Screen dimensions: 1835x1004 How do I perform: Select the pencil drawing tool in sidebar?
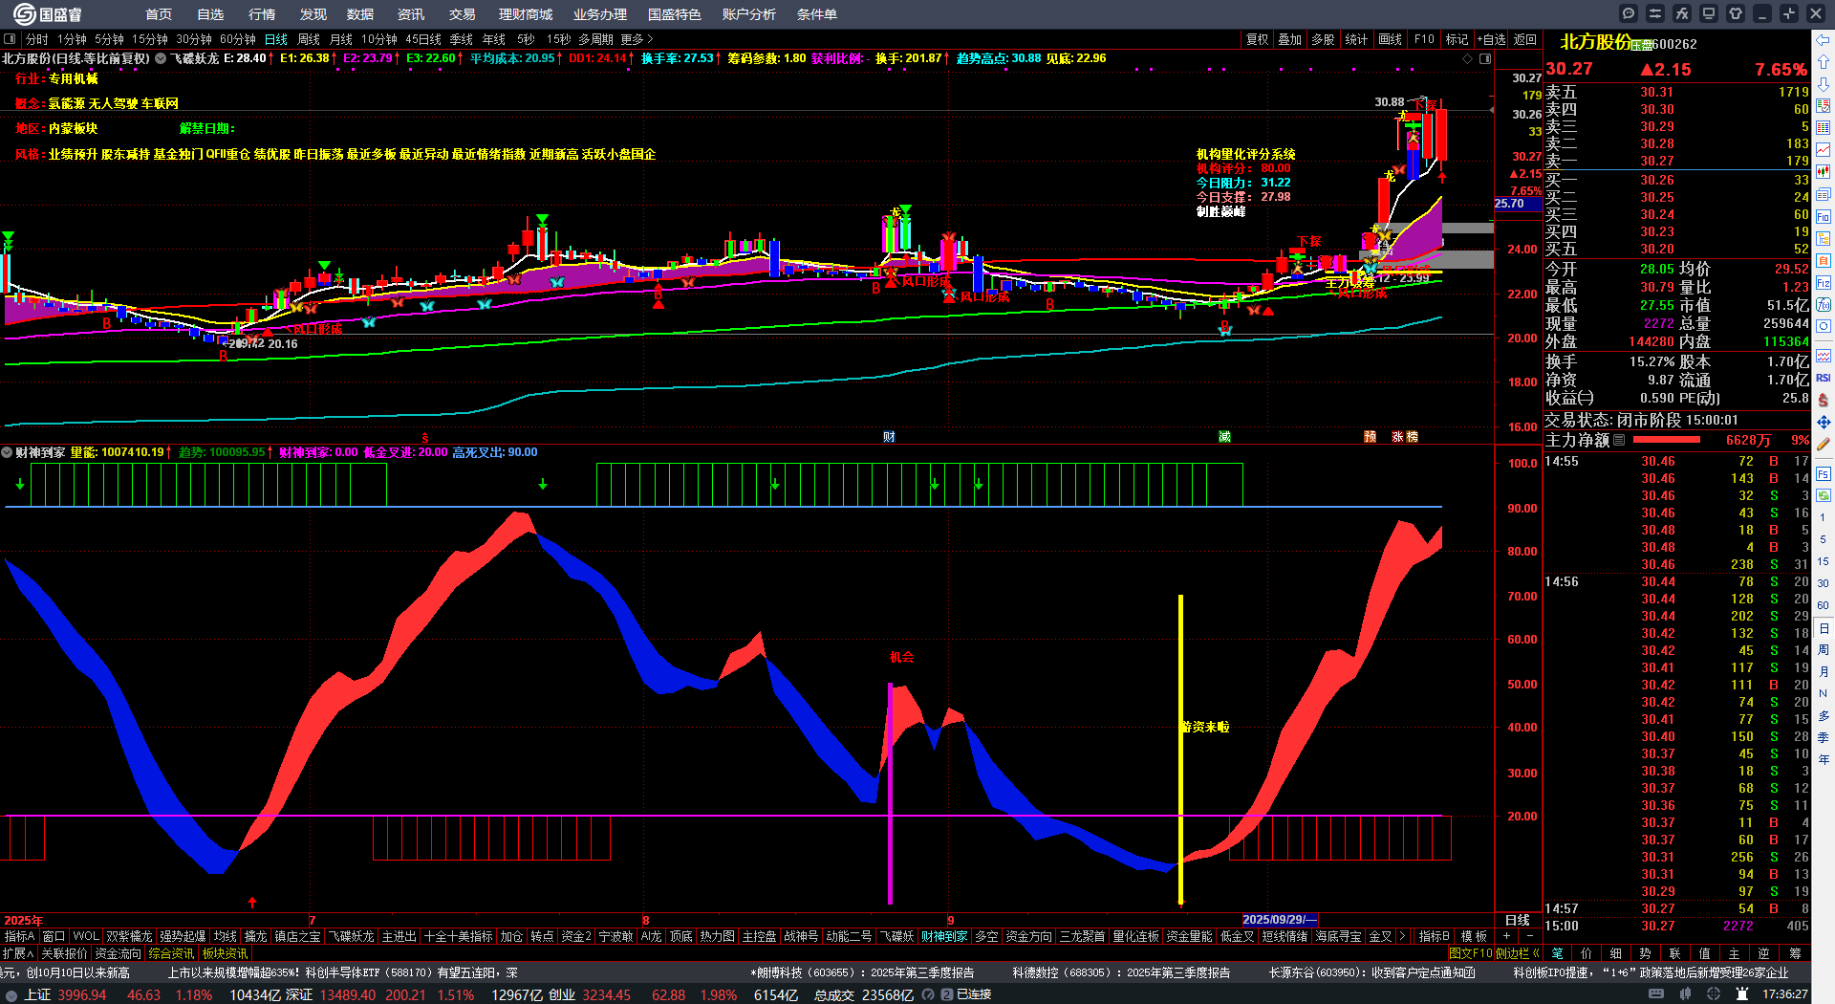point(1824,445)
